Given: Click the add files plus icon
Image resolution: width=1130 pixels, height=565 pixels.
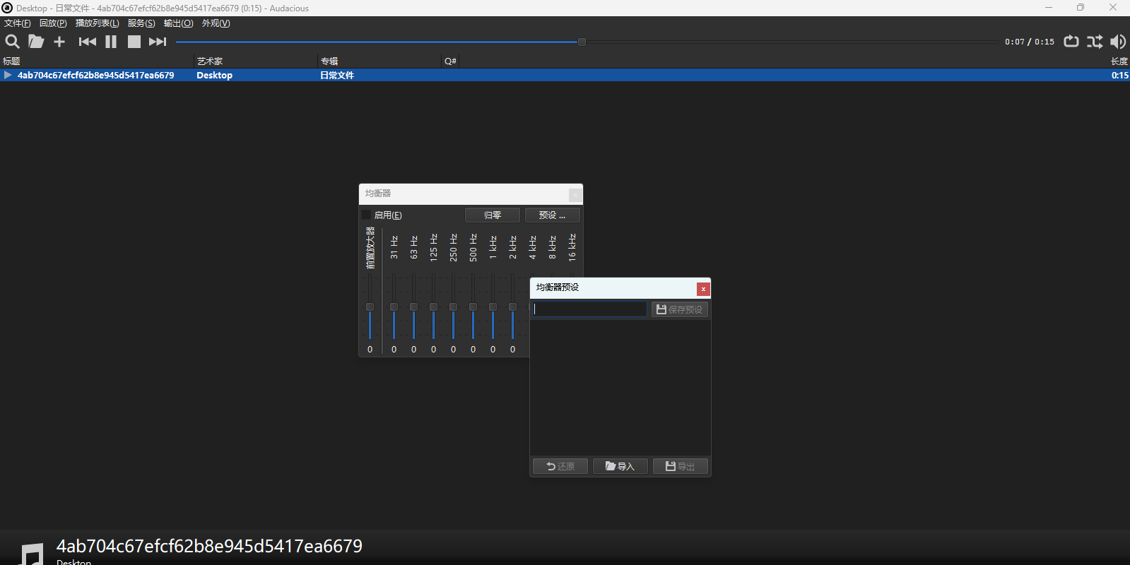Looking at the screenshot, I should pyautogui.click(x=59, y=42).
